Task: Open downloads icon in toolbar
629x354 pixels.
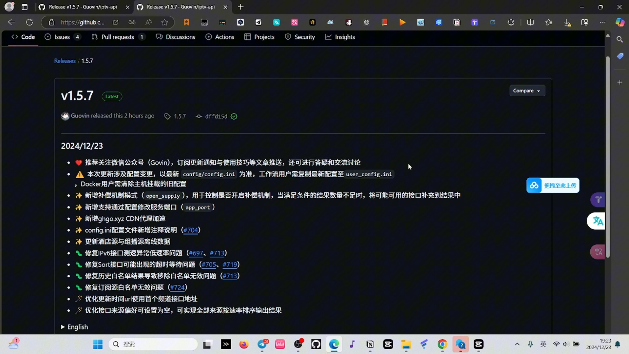Action: 567,22
